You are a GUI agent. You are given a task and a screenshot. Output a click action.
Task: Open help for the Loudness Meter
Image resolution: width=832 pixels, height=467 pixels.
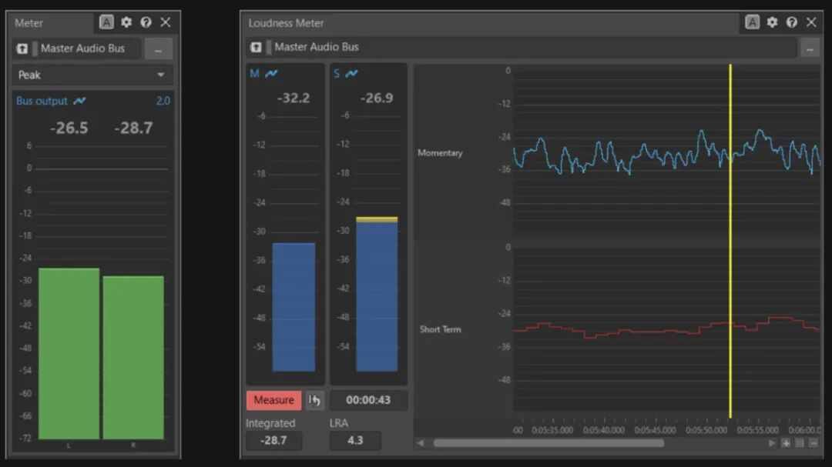792,22
